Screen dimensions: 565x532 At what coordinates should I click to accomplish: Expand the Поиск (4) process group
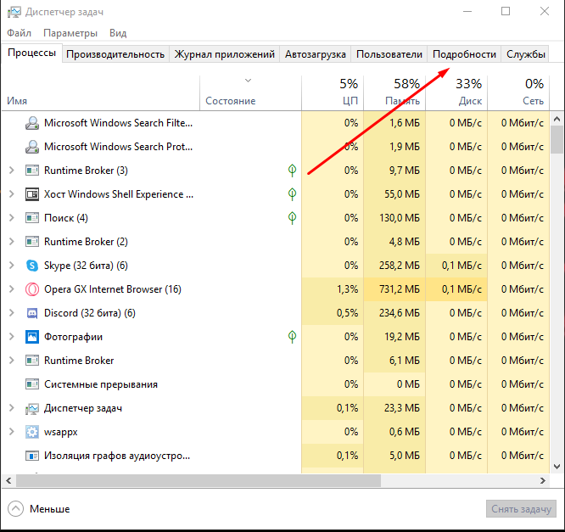(12, 218)
